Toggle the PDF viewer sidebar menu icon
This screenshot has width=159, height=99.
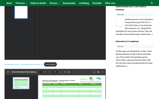pos(8,72)
